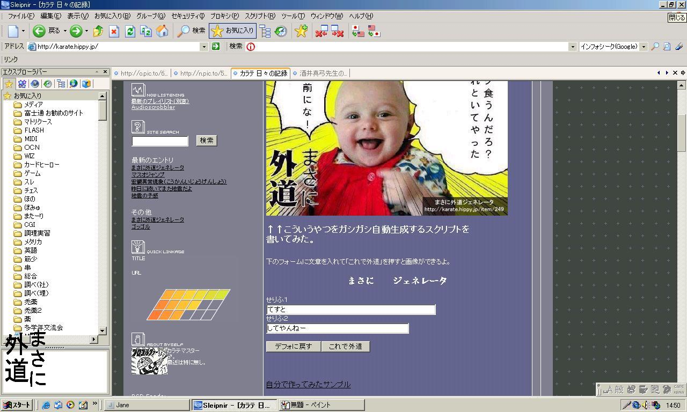Switch to 無題 - ペイント taskbar window
The height and width of the screenshot is (412, 687).
(321, 405)
